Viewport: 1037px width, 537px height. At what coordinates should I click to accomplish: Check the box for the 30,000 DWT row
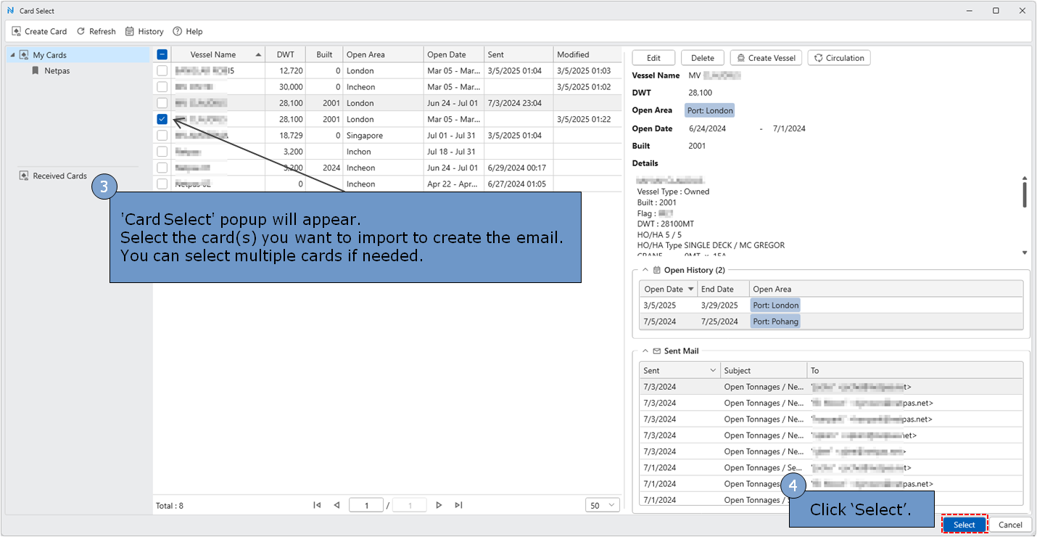point(162,87)
